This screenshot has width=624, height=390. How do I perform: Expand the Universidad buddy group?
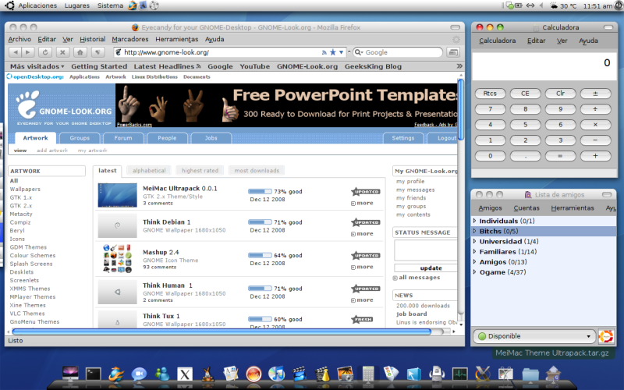(474, 241)
